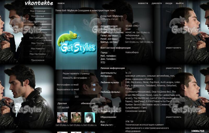Open Видеозаписи со мной

[x=68, y=89]
